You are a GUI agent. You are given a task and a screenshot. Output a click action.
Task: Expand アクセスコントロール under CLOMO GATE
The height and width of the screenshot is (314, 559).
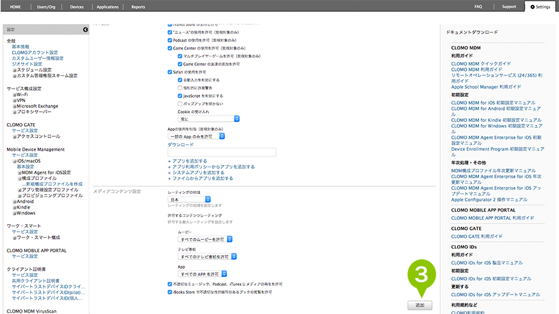click(14, 137)
